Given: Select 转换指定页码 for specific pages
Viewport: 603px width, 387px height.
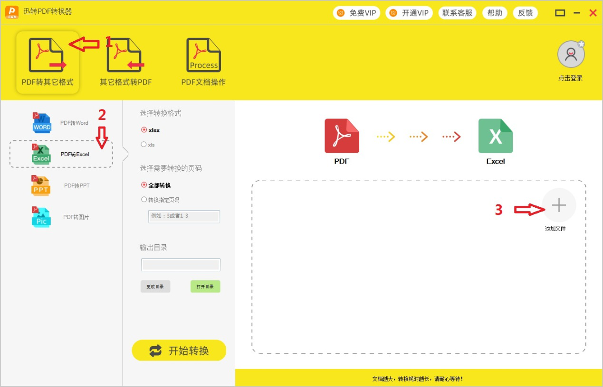Looking at the screenshot, I should tap(160, 200).
